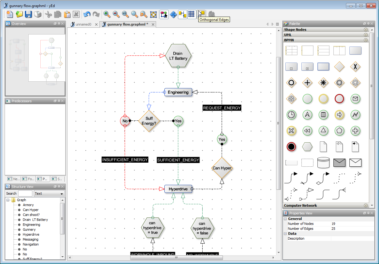379x264 pixels.
Task: Save the graph with the floppy disk icon
Action: (x=29, y=14)
